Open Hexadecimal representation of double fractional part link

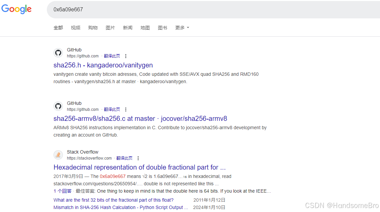[x=139, y=167]
